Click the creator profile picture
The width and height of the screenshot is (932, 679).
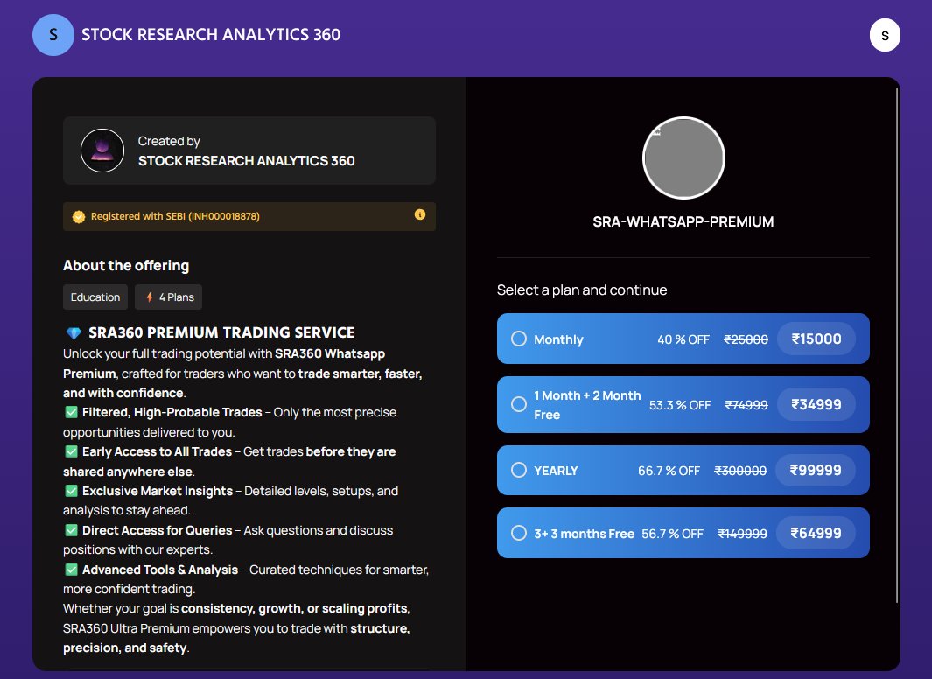(x=102, y=150)
